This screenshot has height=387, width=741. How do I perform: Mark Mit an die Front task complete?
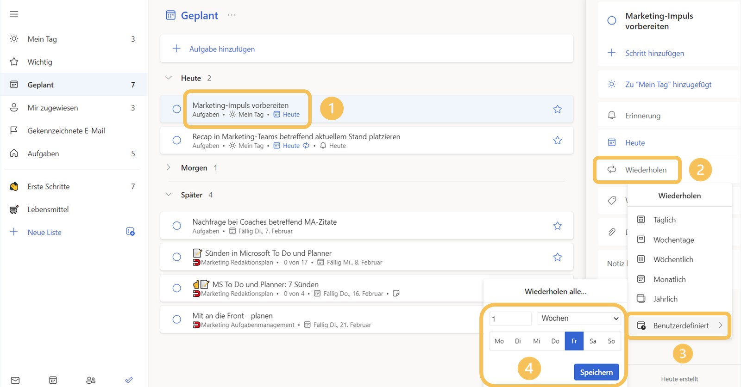point(176,319)
